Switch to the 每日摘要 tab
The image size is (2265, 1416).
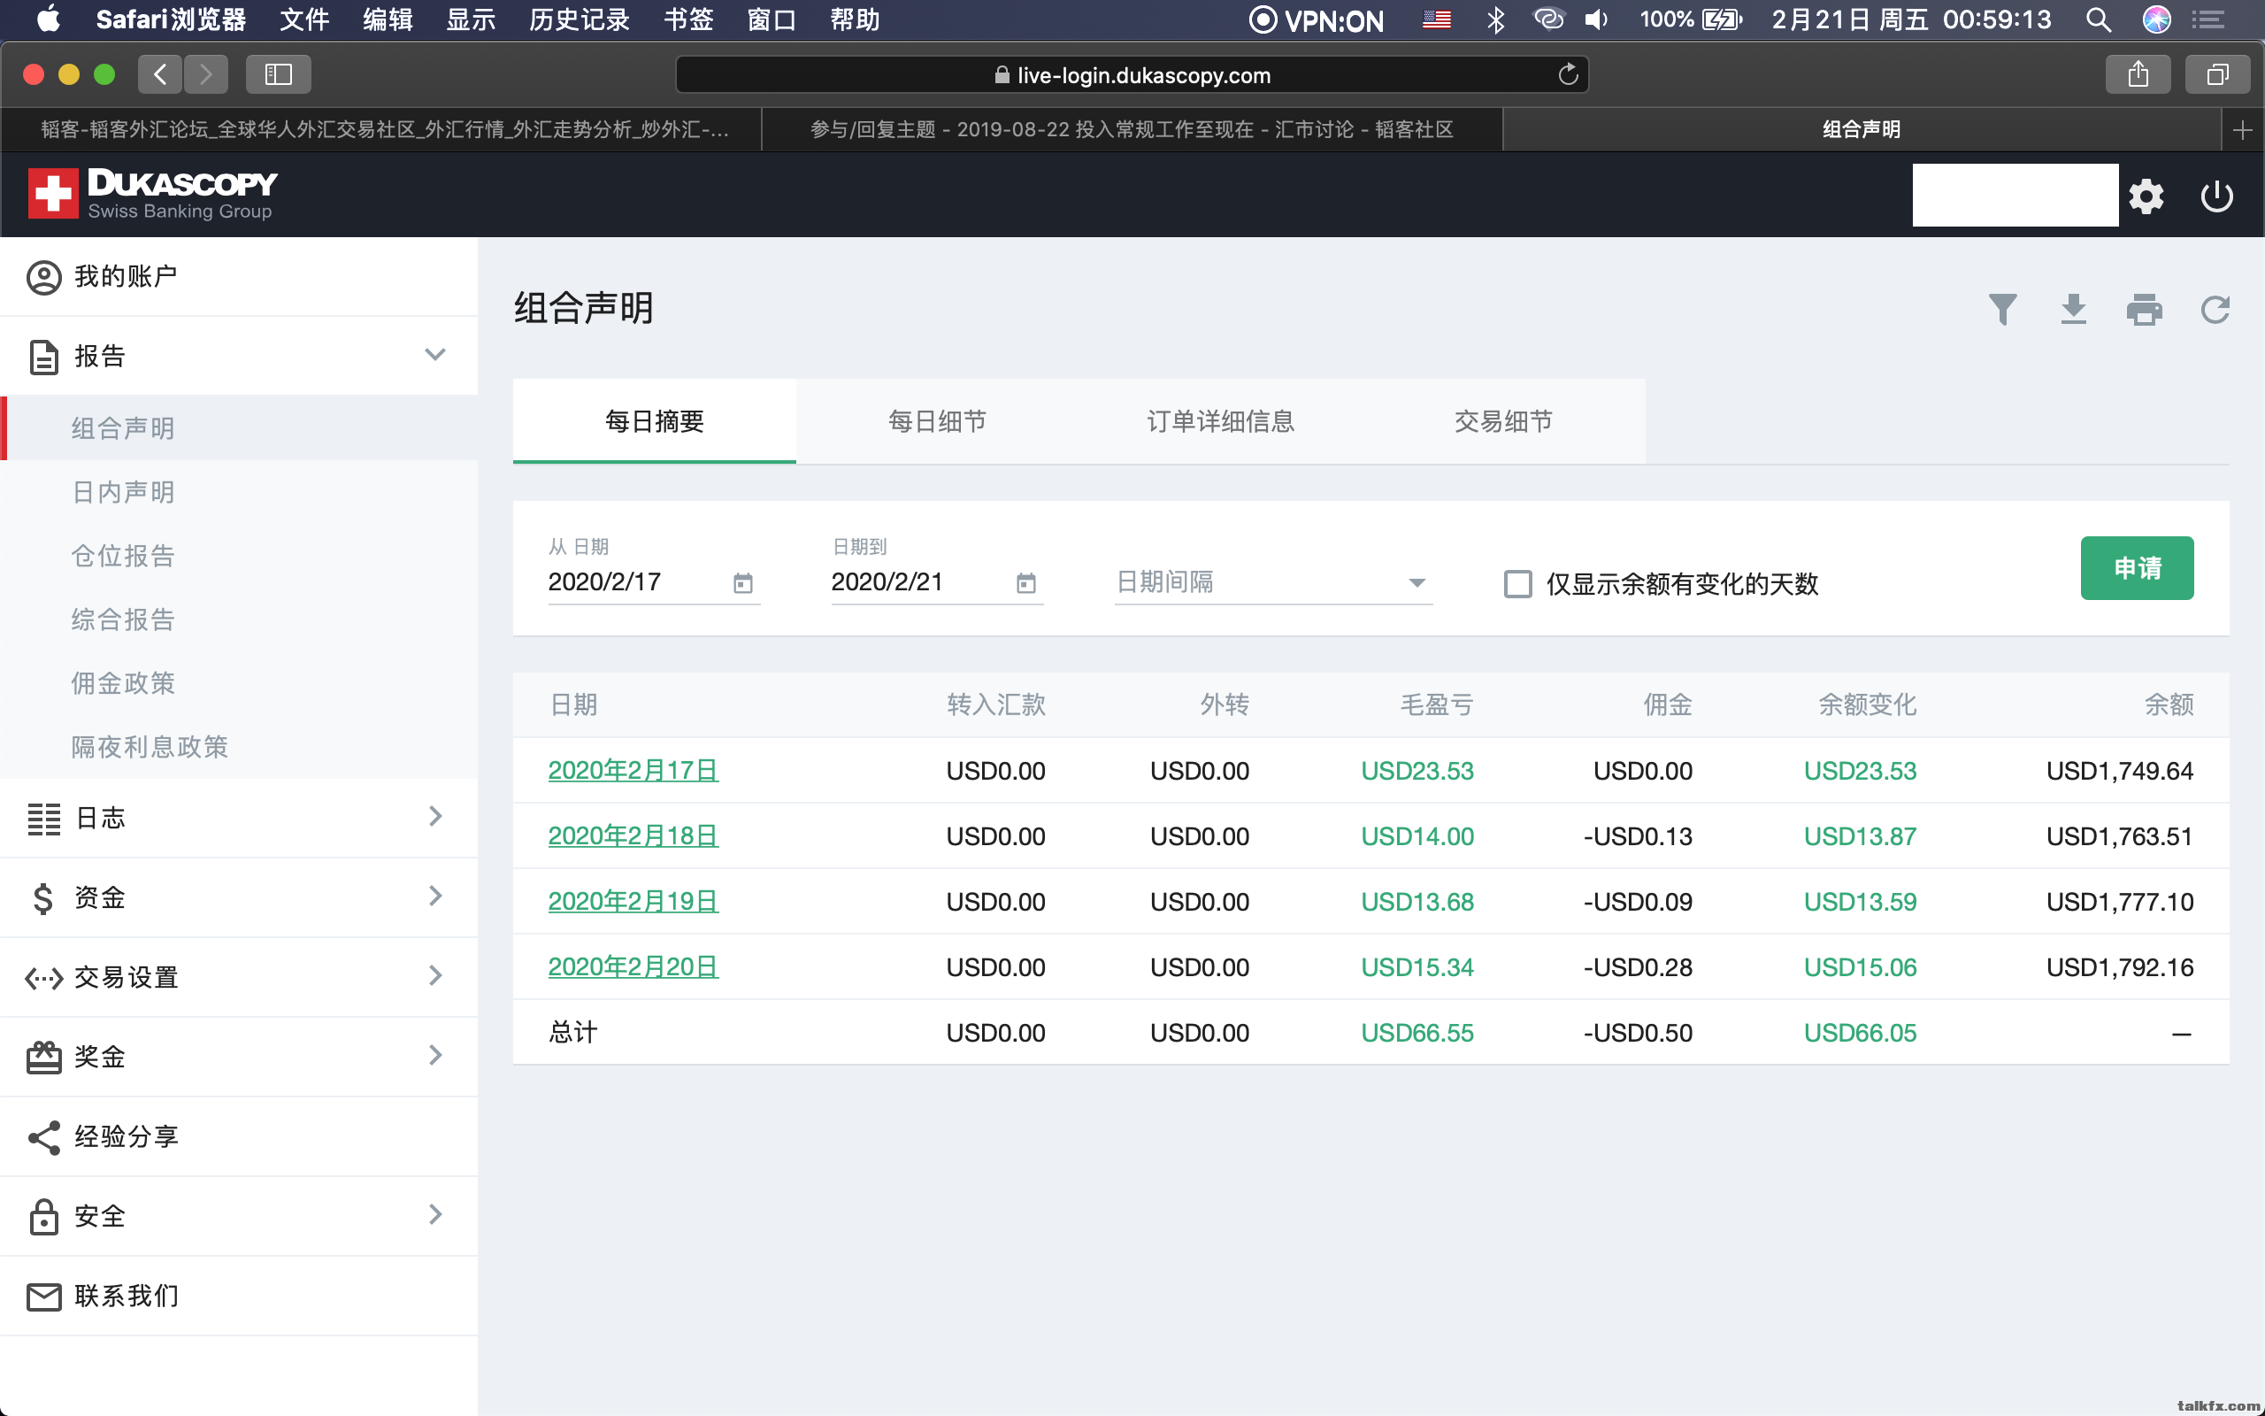pos(654,421)
